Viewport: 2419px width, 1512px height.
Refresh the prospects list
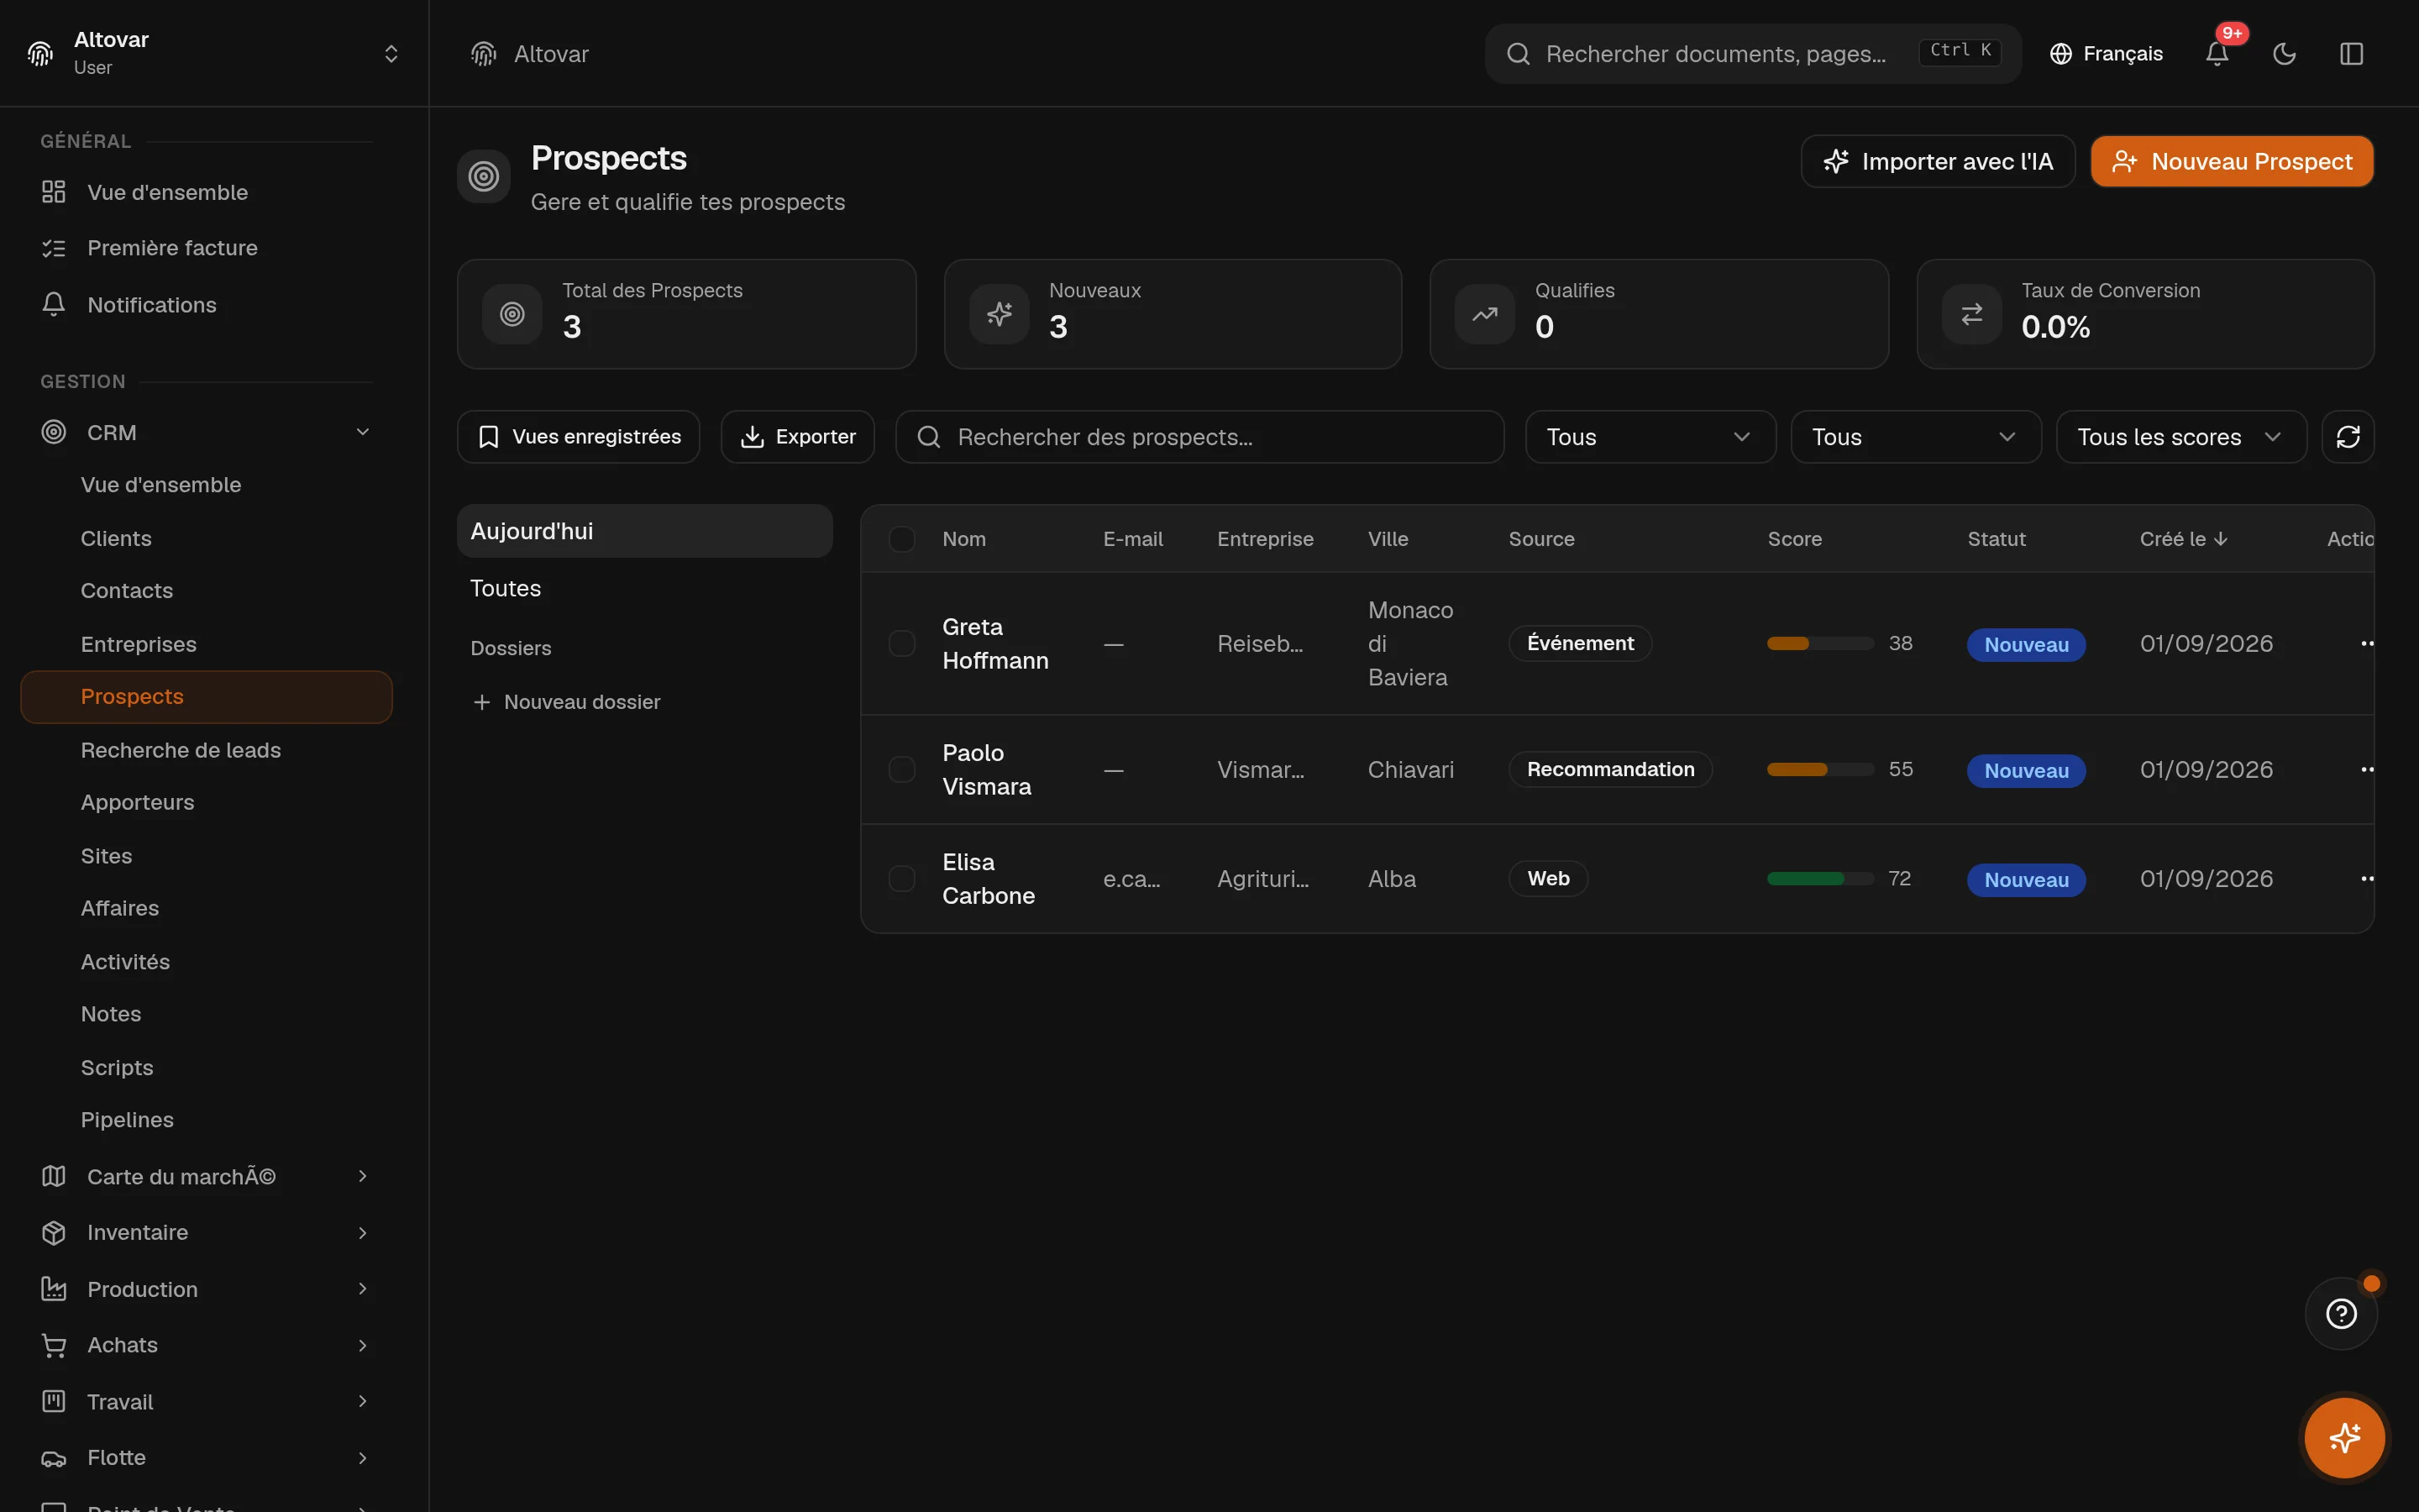pyautogui.click(x=2347, y=437)
